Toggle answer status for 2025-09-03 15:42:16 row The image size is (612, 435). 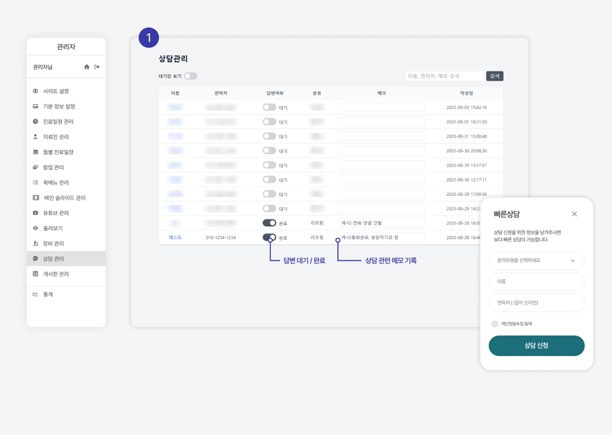tap(269, 107)
